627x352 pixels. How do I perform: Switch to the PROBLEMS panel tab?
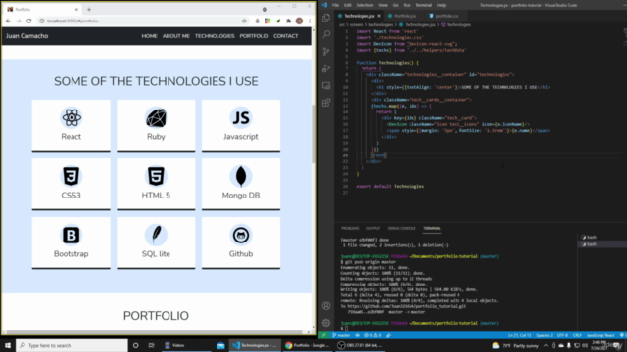pyautogui.click(x=350, y=228)
